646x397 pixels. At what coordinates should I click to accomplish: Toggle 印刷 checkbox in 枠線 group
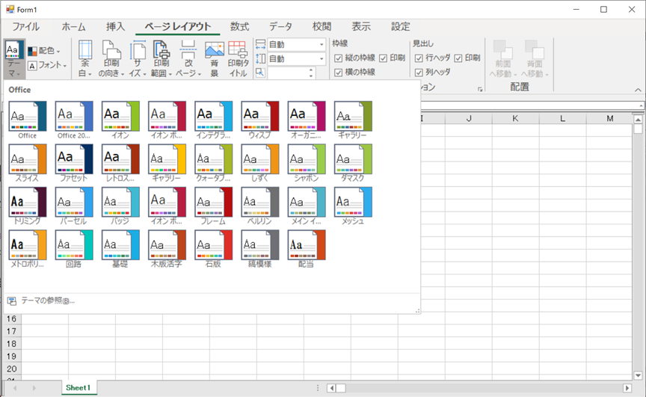(x=383, y=58)
